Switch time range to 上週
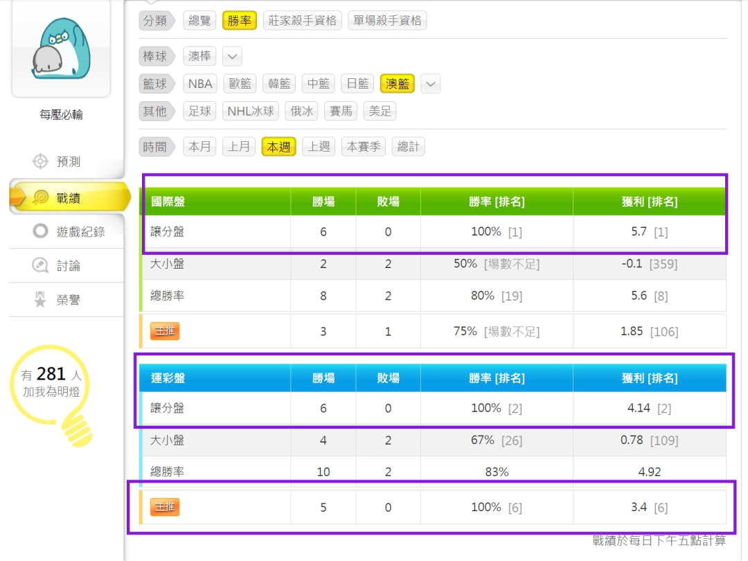 [319, 146]
